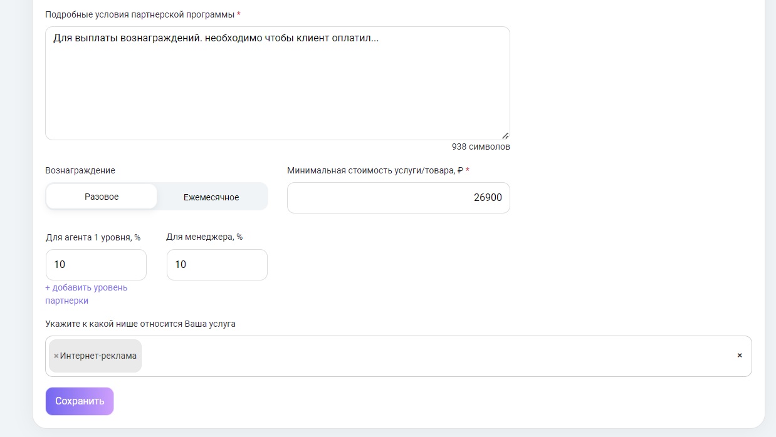Click the Интернет-реклама tag chip
The width and height of the screenshot is (776, 437).
98,356
